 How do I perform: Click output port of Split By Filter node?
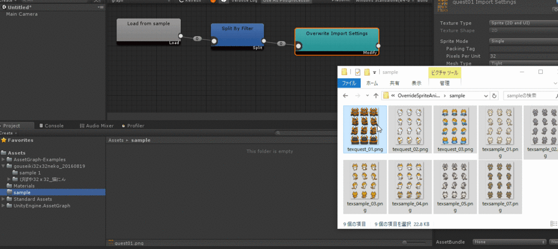click(264, 41)
